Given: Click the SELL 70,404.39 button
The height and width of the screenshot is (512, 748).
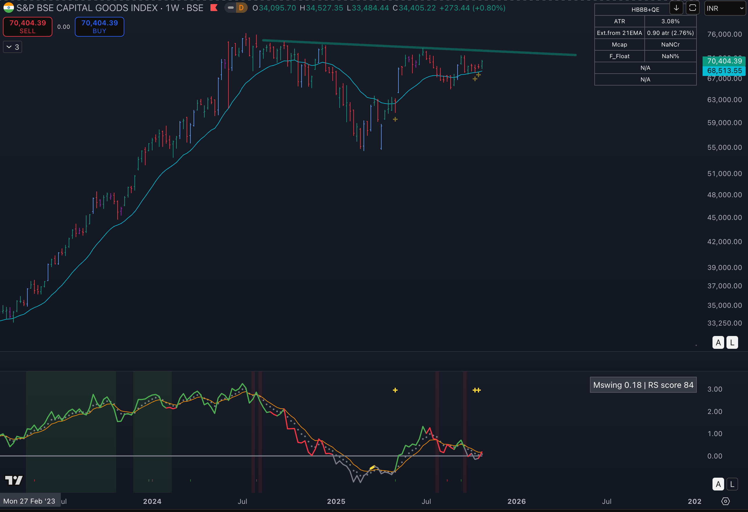Looking at the screenshot, I should click(x=28, y=27).
